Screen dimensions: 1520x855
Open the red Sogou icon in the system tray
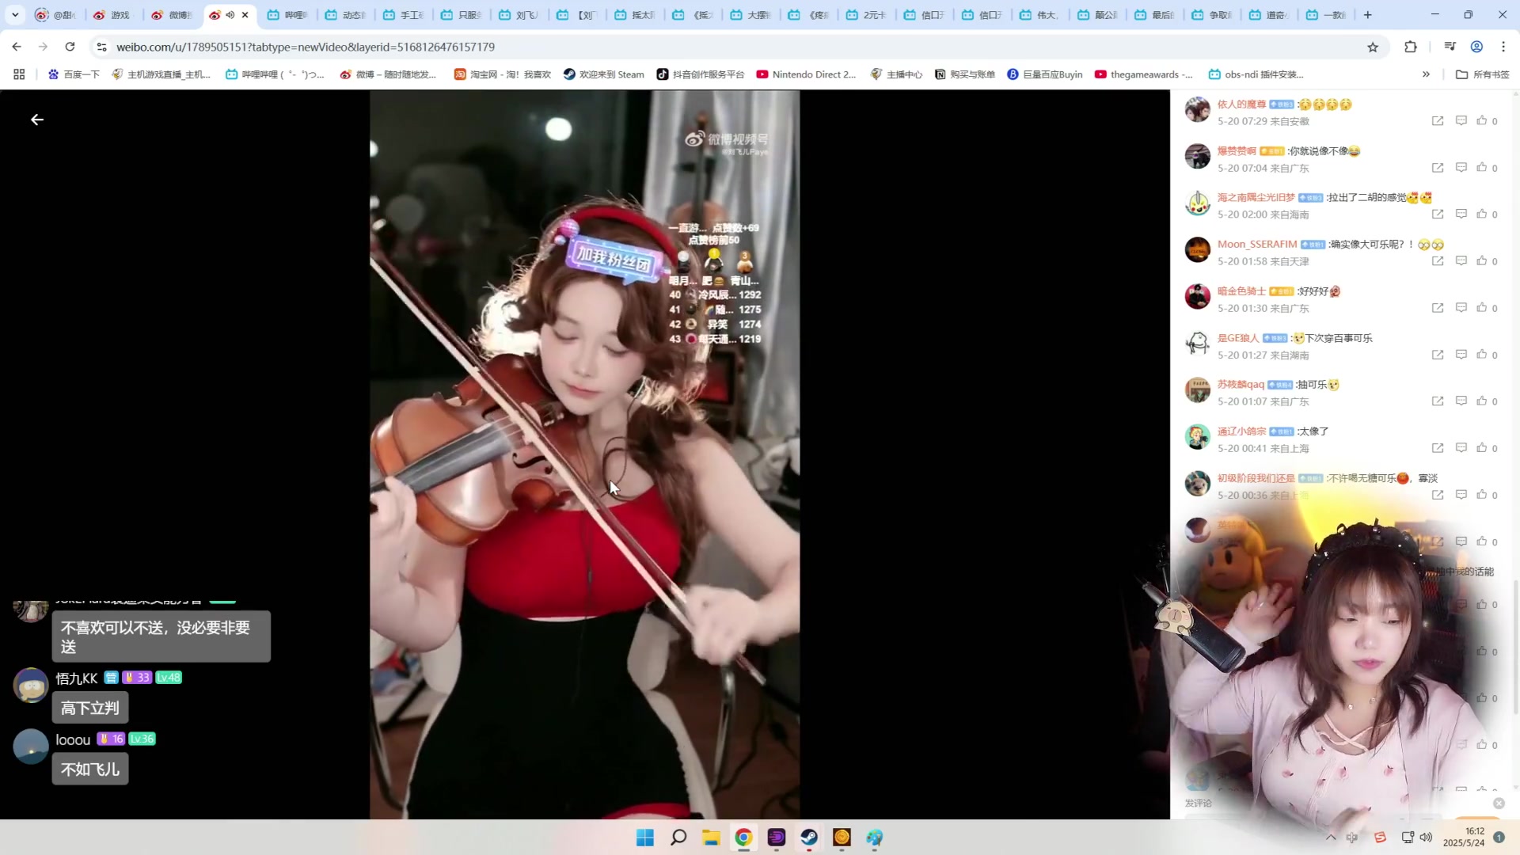[x=1380, y=838]
